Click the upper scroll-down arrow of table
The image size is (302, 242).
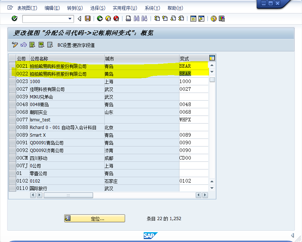[212, 72]
